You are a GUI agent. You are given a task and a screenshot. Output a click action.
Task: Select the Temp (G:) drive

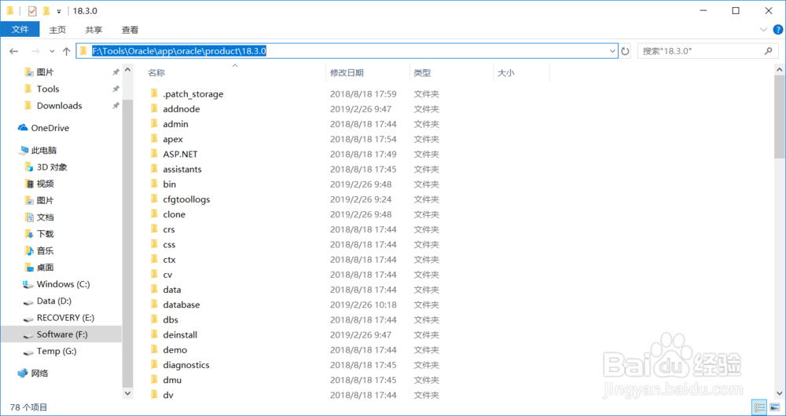pos(56,351)
